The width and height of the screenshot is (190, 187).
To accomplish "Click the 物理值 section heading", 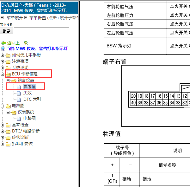I will (x=112, y=134).
